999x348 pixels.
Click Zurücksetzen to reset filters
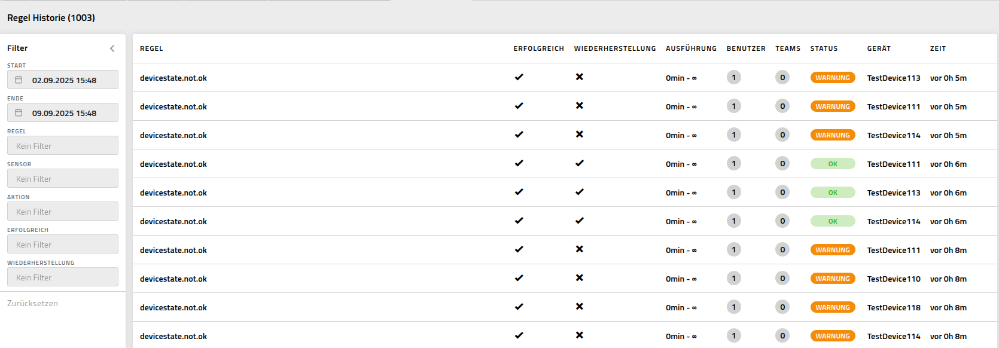pyautogui.click(x=32, y=304)
